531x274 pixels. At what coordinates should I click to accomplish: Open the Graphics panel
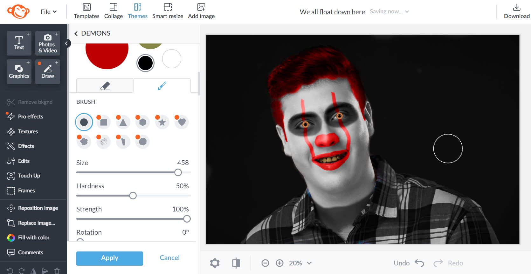19,72
